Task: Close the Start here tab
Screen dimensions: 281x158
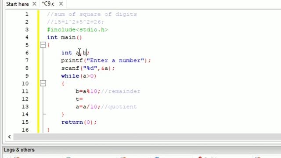Action: click(34, 4)
